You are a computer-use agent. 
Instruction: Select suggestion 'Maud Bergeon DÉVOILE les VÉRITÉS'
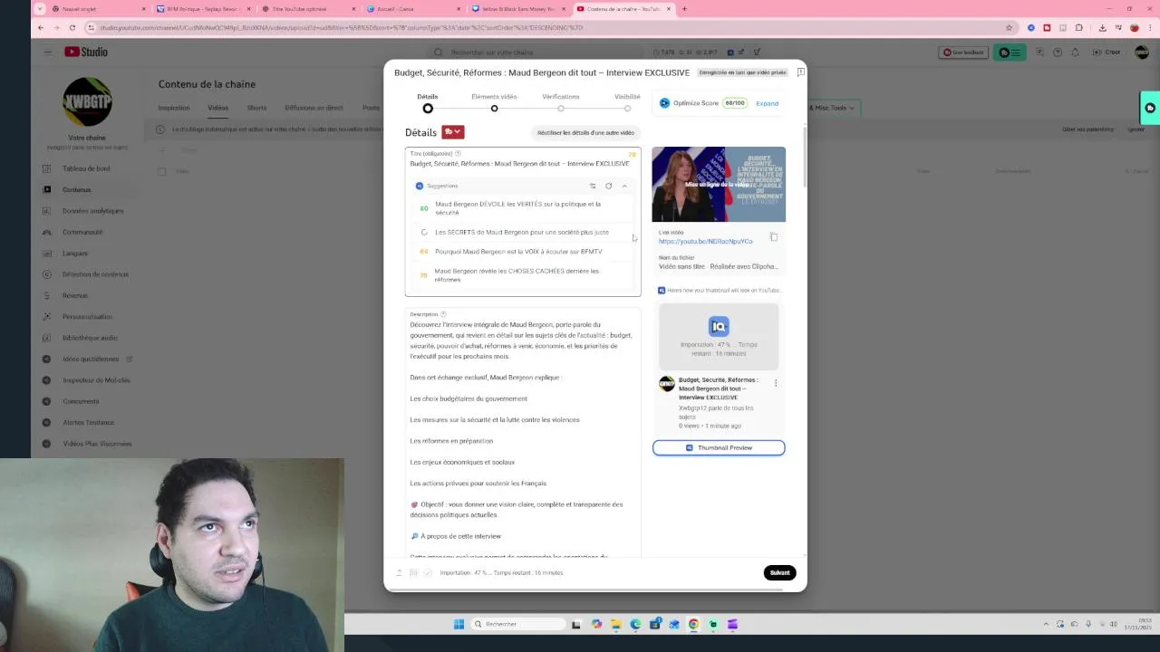tap(522, 208)
